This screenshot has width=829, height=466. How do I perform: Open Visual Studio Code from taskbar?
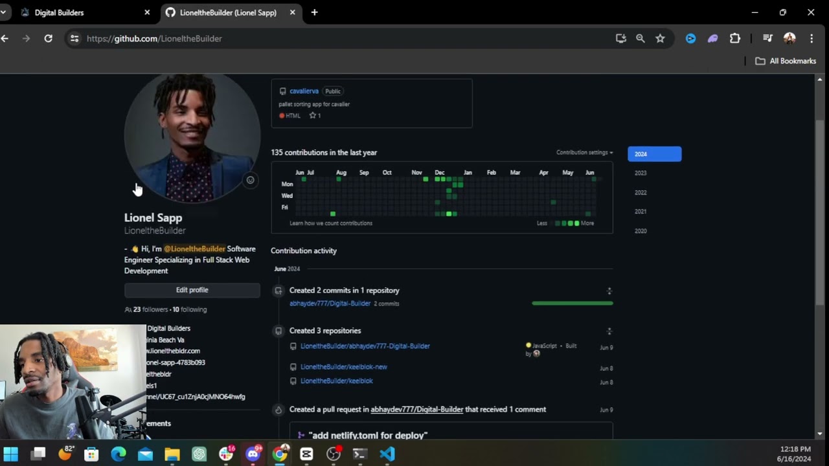pyautogui.click(x=387, y=454)
